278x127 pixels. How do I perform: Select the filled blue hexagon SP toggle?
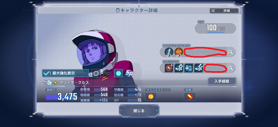tap(118, 73)
